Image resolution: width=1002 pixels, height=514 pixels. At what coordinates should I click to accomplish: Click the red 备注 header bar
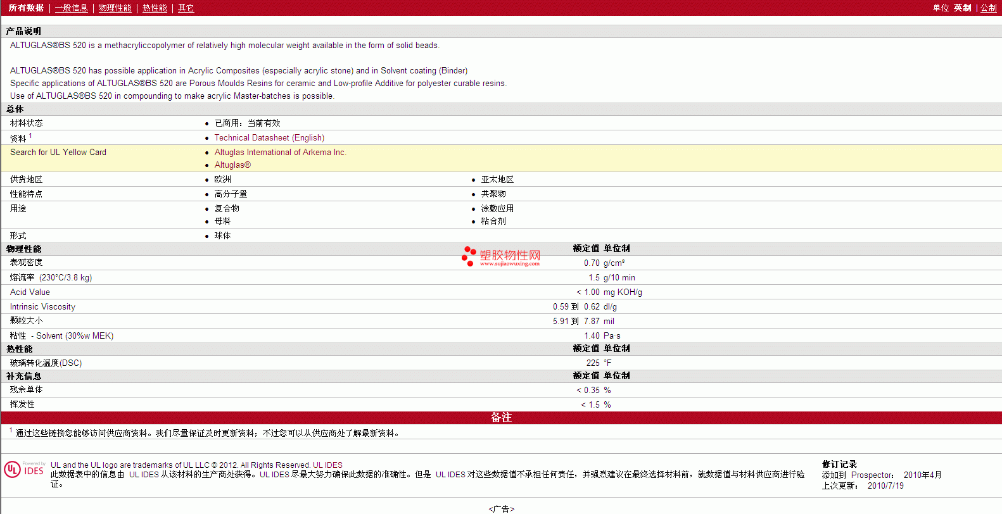point(501,417)
